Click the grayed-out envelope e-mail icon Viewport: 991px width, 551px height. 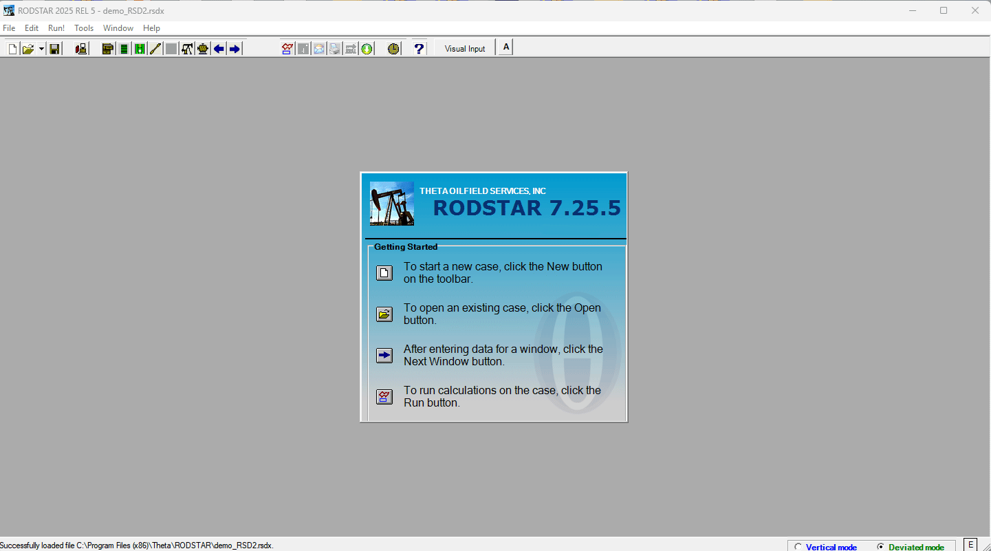pos(319,49)
